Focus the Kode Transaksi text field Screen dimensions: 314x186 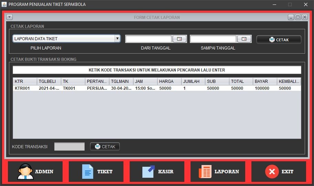pyautogui.click(x=69, y=146)
